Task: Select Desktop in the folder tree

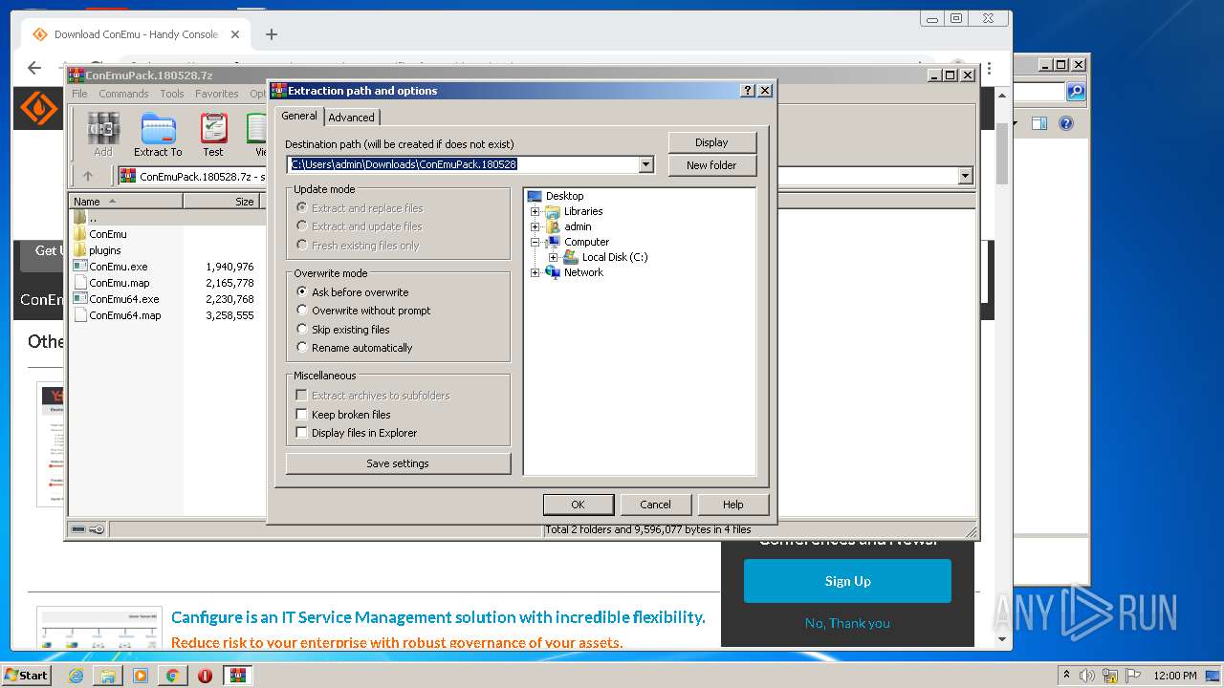Action: click(x=564, y=196)
